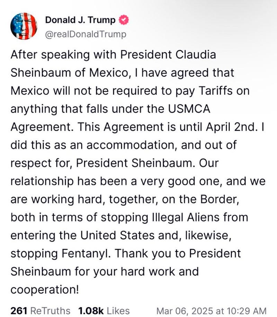Click the red verified badge icon
The height and width of the screenshot is (317, 277).
(123, 20)
